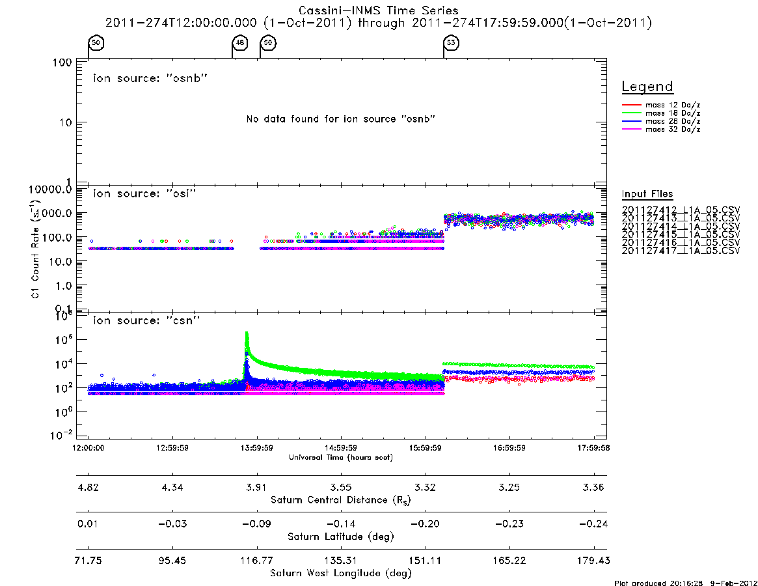Viewport: 758px width, 586px height.
Task: Click the "Plot produced 20:16:28 9-Feb-2012" footer
Action: (x=686, y=583)
